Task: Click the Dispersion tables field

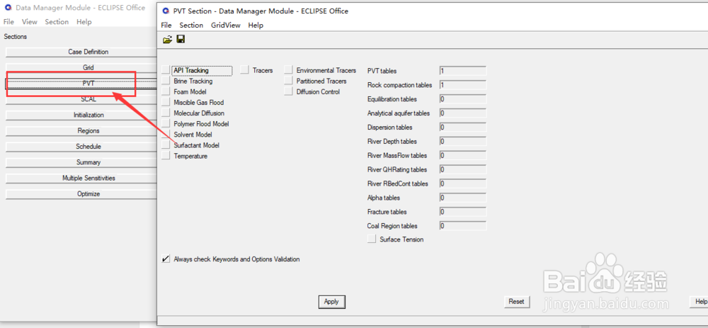Action: pyautogui.click(x=463, y=128)
